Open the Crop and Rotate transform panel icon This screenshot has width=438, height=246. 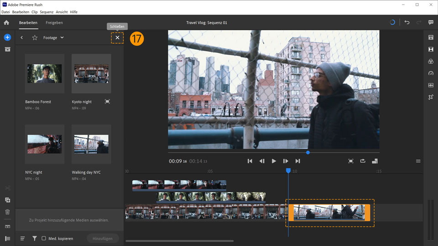(x=431, y=97)
